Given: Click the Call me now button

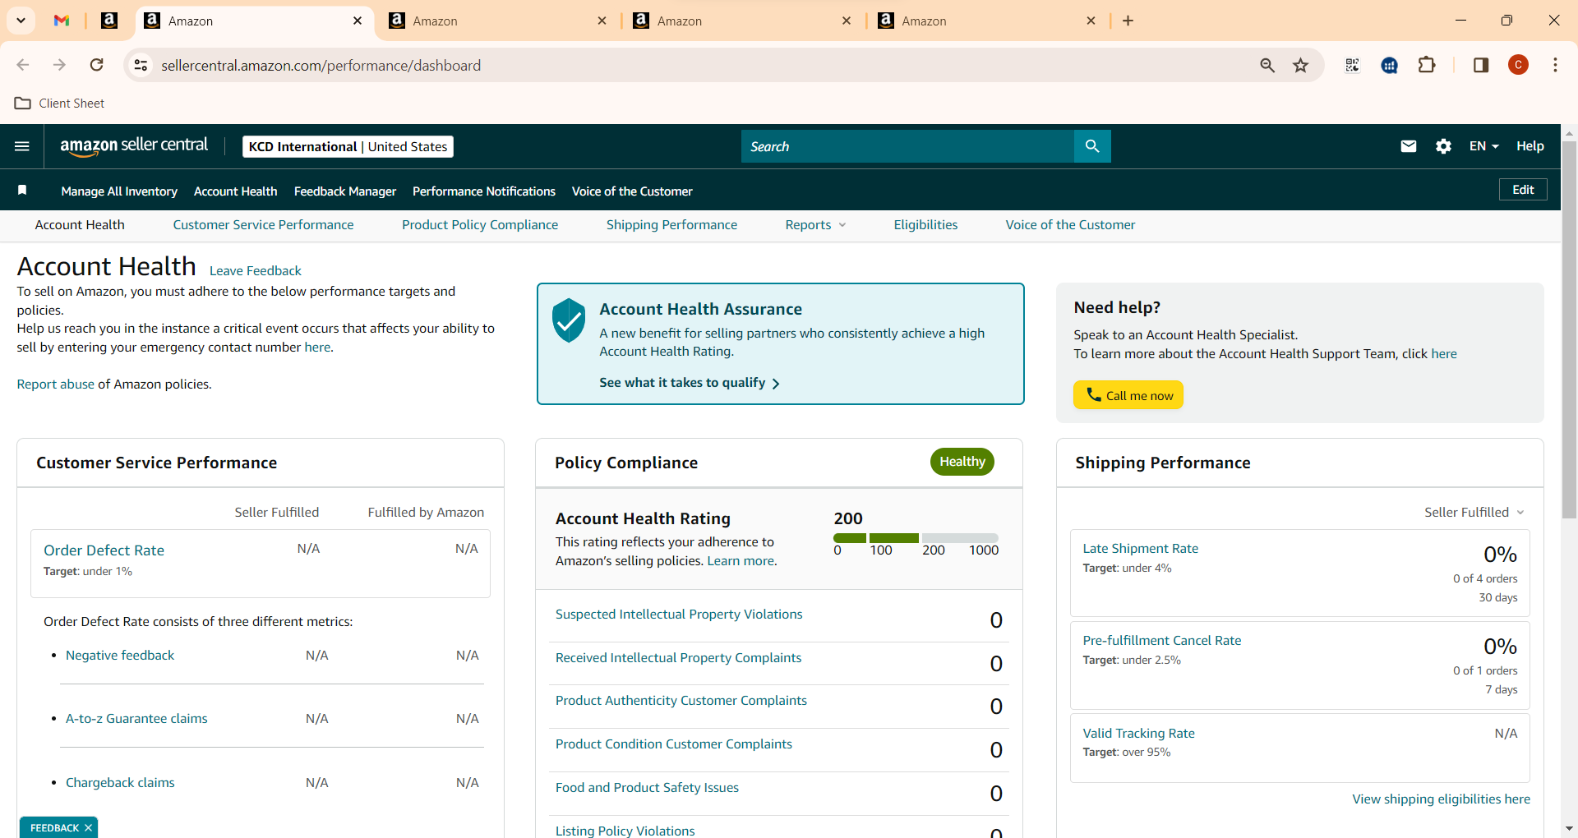Looking at the screenshot, I should (1128, 395).
